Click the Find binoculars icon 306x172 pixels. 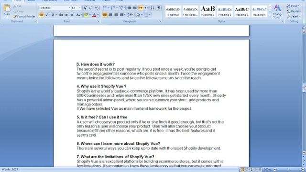click(x=288, y=6)
